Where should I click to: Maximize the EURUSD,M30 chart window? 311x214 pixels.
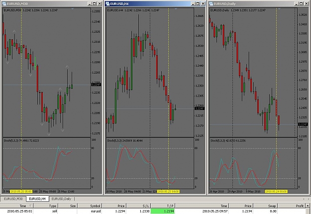coord(95,3)
